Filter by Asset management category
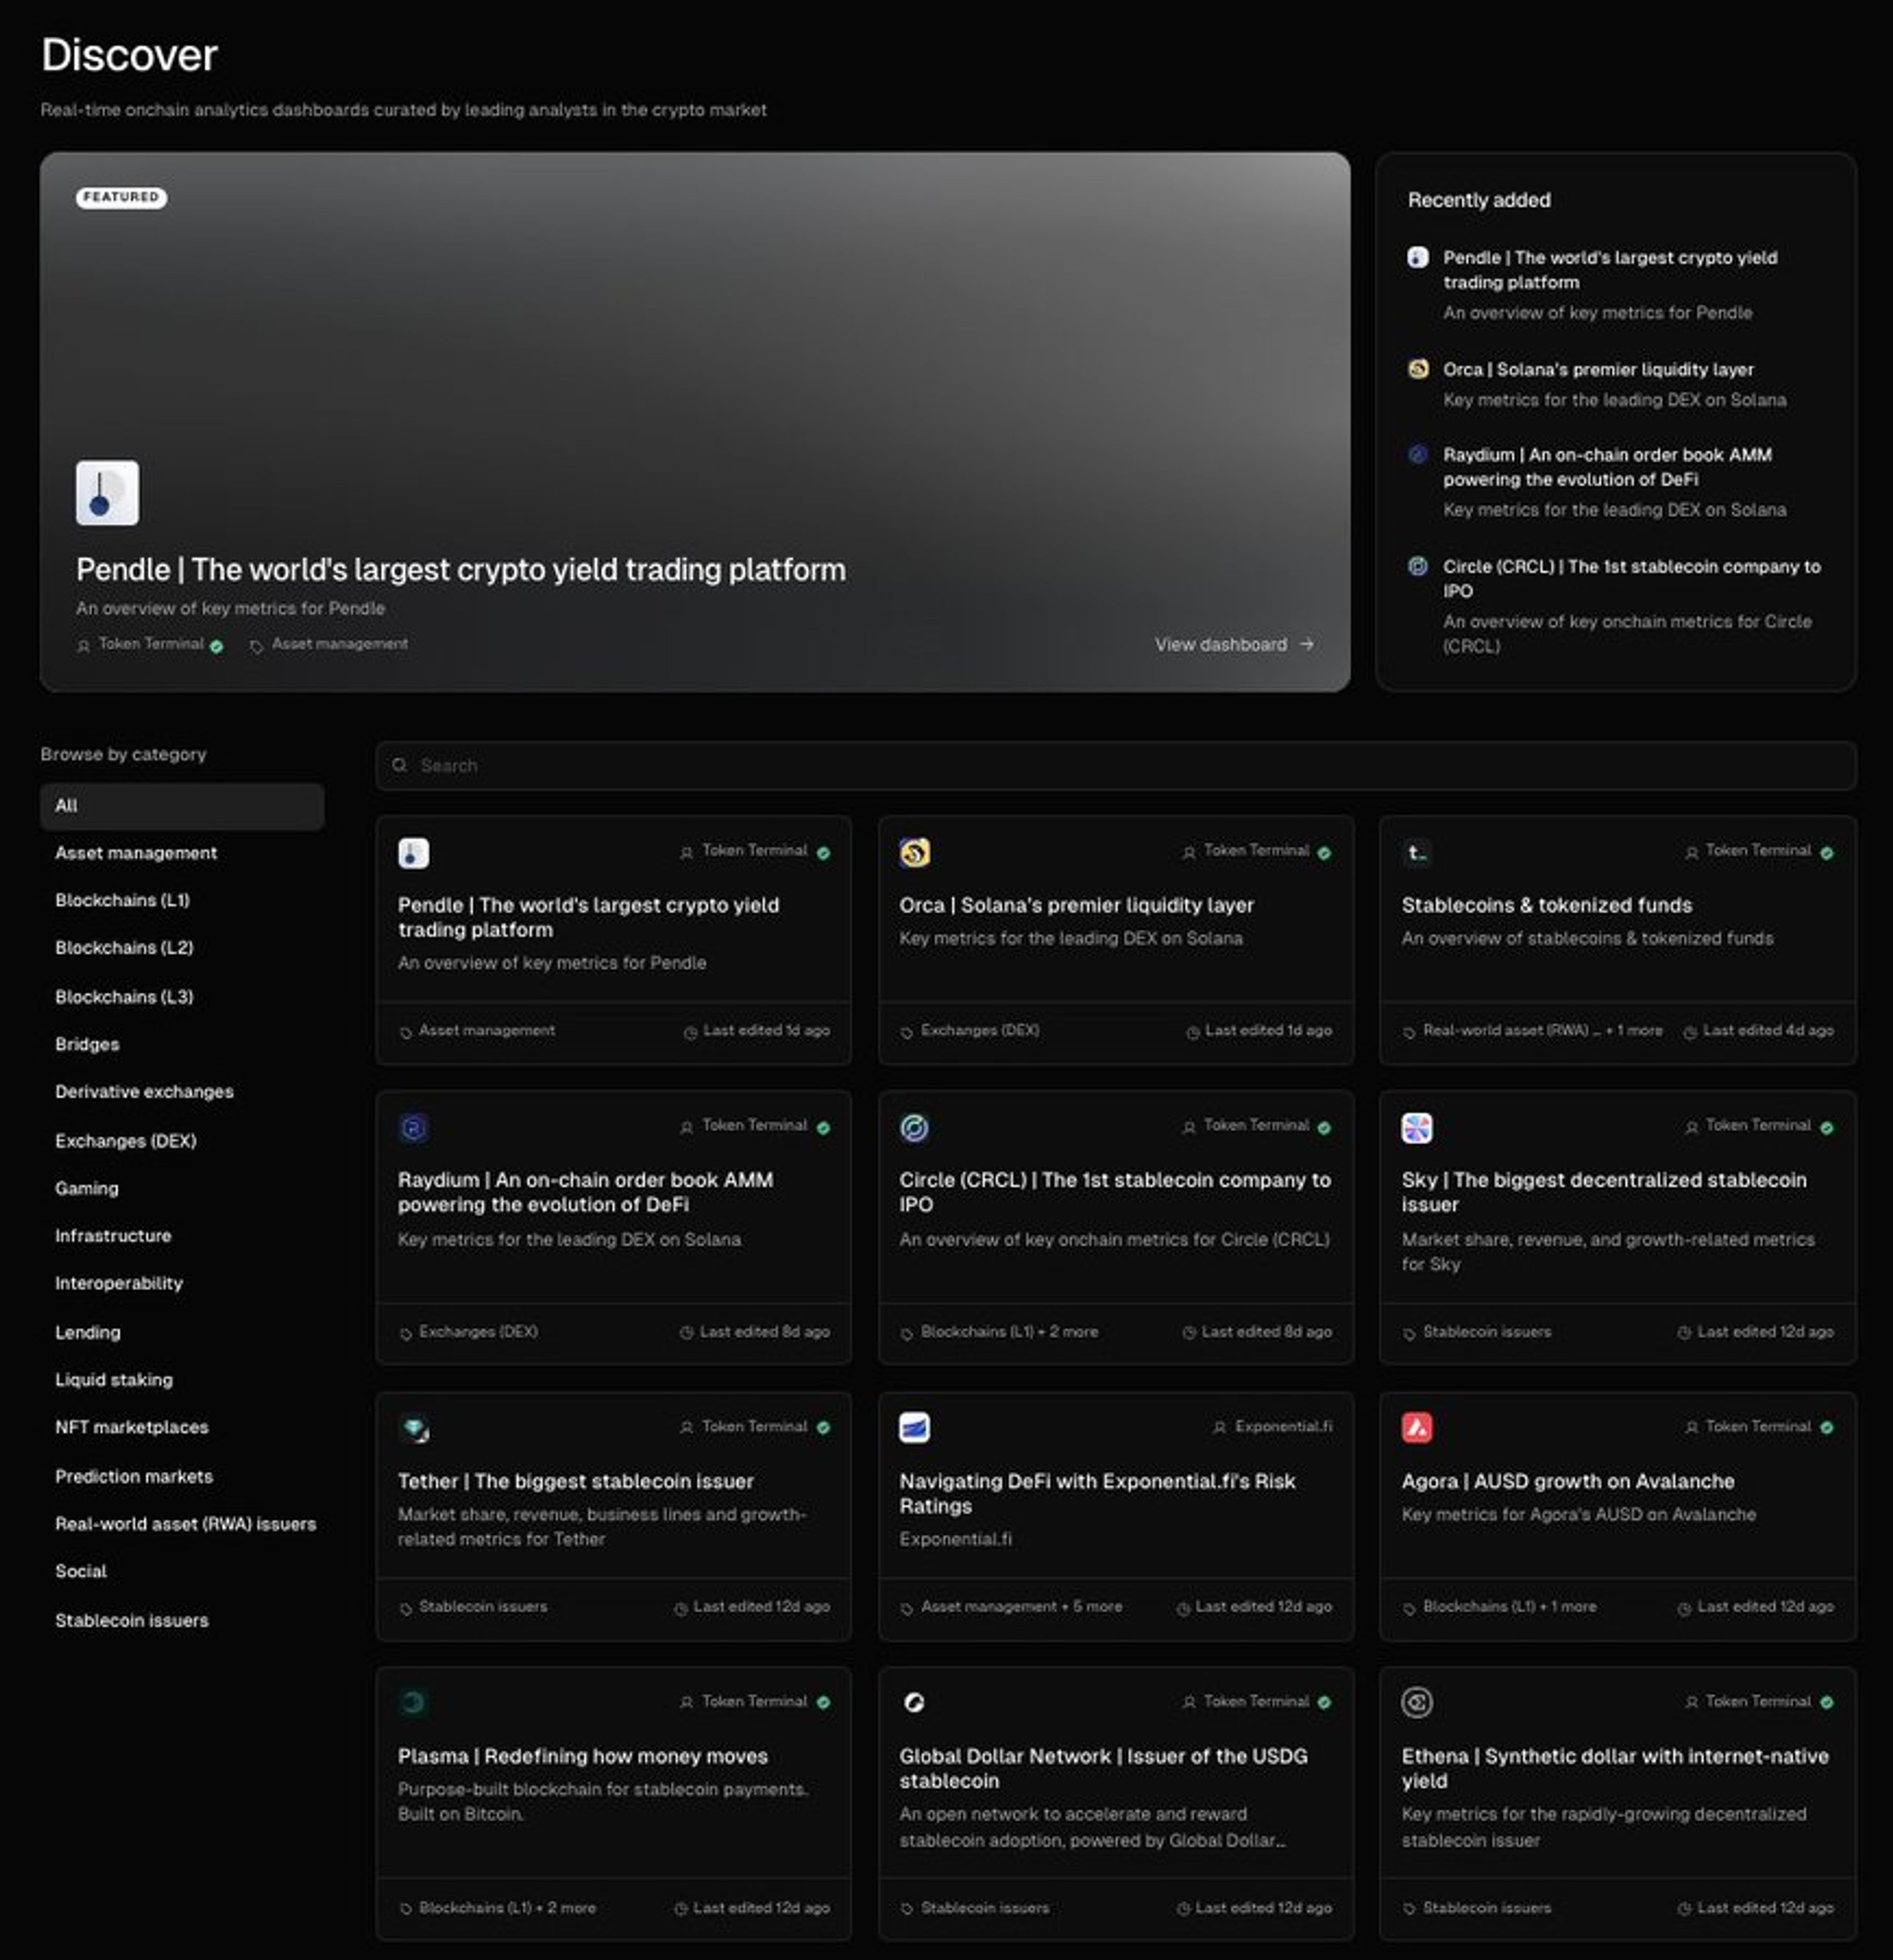Screen dimensions: 1893x1960 tap(136, 853)
